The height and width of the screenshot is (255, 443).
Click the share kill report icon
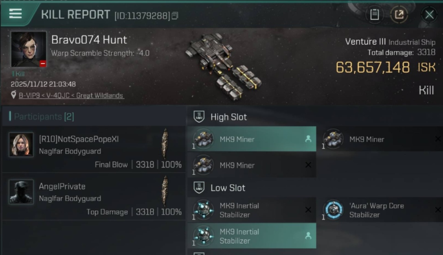399,15
